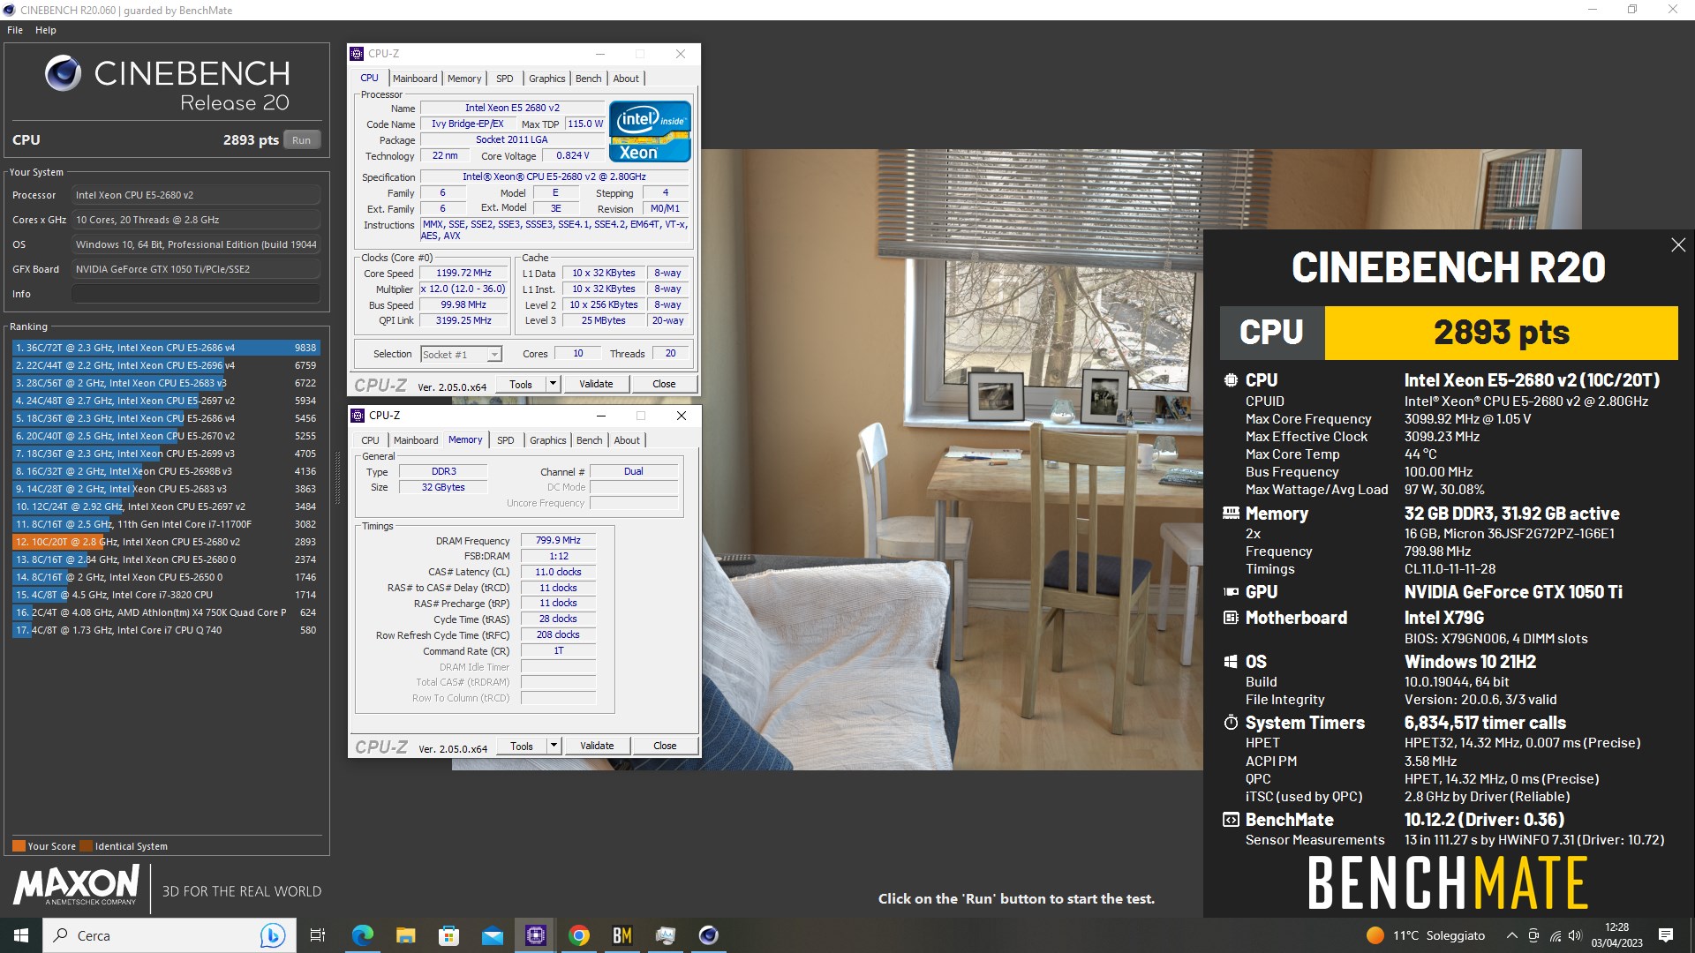Viewport: 1695px width, 953px height.
Task: Open Bench tab in lower CPU-Z window
Action: (x=590, y=440)
